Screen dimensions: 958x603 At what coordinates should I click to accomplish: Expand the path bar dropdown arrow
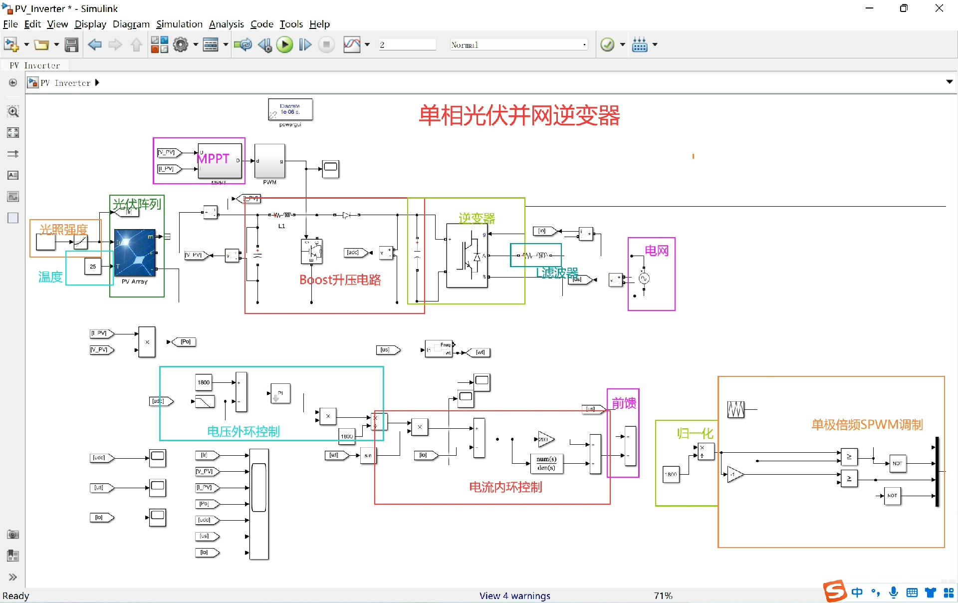tap(949, 82)
